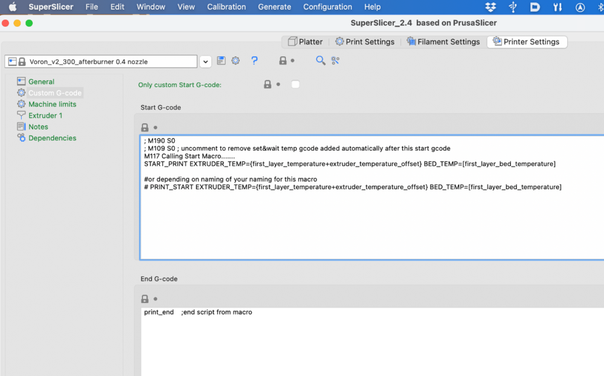This screenshot has height=376, width=604.
Task: Click the 'Only custom Start G-code:' label
Action: (x=180, y=85)
